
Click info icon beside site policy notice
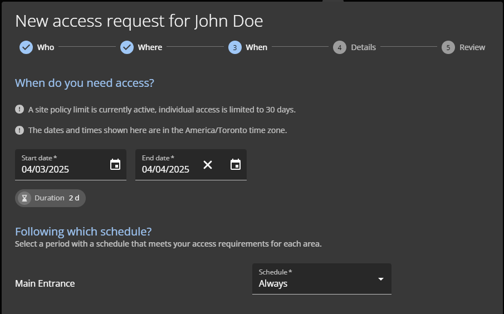[x=19, y=110]
